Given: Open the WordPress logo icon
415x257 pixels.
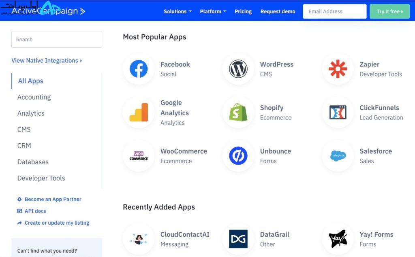Looking at the screenshot, I should 238,69.
